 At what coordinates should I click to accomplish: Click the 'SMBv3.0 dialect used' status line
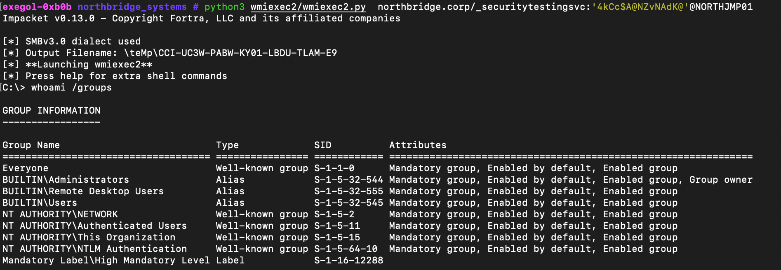click(83, 42)
